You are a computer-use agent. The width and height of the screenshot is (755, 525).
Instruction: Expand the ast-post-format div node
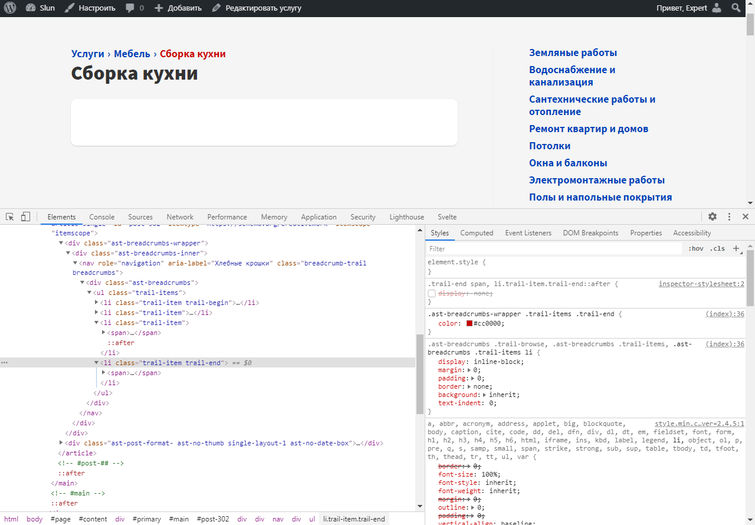[x=61, y=443]
